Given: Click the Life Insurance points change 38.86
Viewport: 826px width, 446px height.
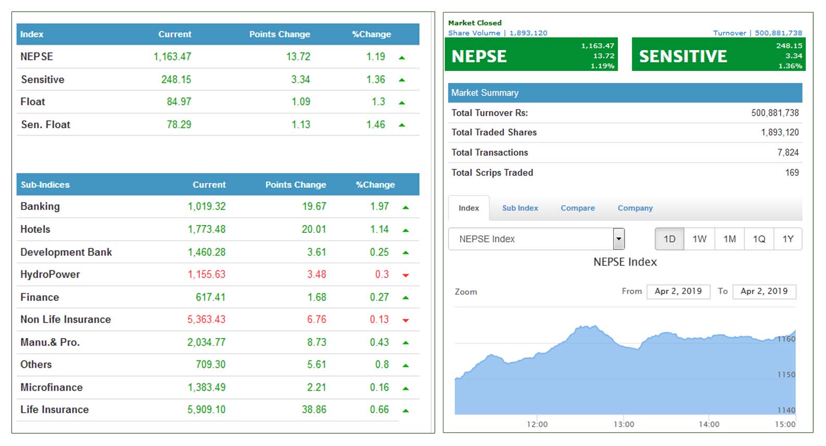Looking at the screenshot, I should coord(314,410).
